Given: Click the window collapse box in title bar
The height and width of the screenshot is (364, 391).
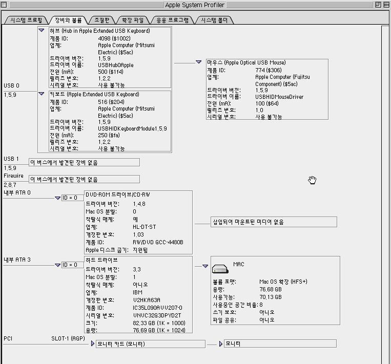Looking at the screenshot, I should (386, 5).
